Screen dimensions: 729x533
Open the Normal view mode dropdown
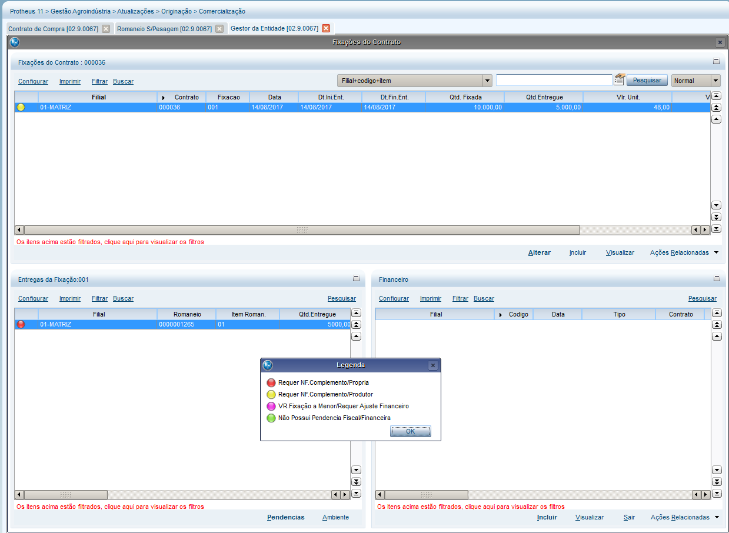click(715, 81)
